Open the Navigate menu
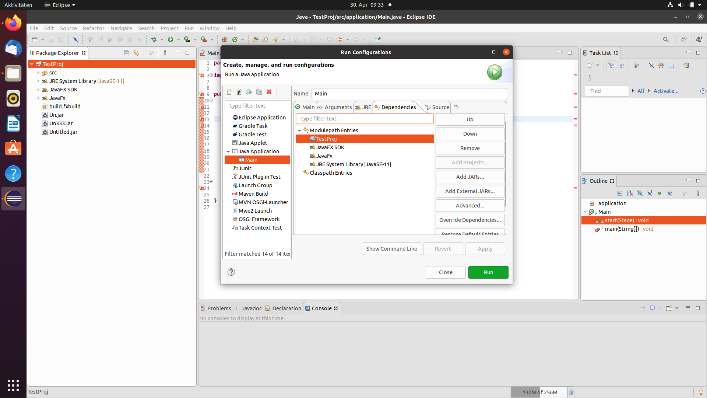Image resolution: width=707 pixels, height=398 pixels. pos(121,28)
